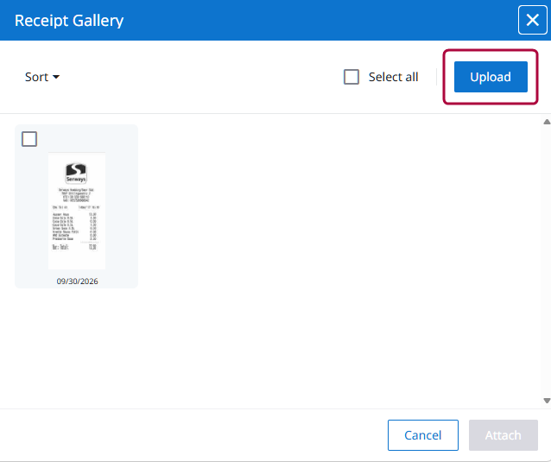The image size is (551, 462).
Task: Click the item list on the receipt image
Action: pyautogui.click(x=74, y=226)
